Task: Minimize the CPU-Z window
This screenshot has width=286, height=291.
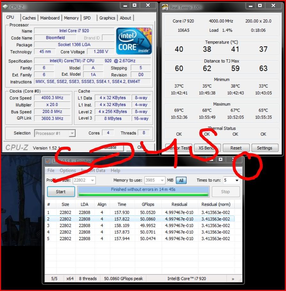Action: 125,5
